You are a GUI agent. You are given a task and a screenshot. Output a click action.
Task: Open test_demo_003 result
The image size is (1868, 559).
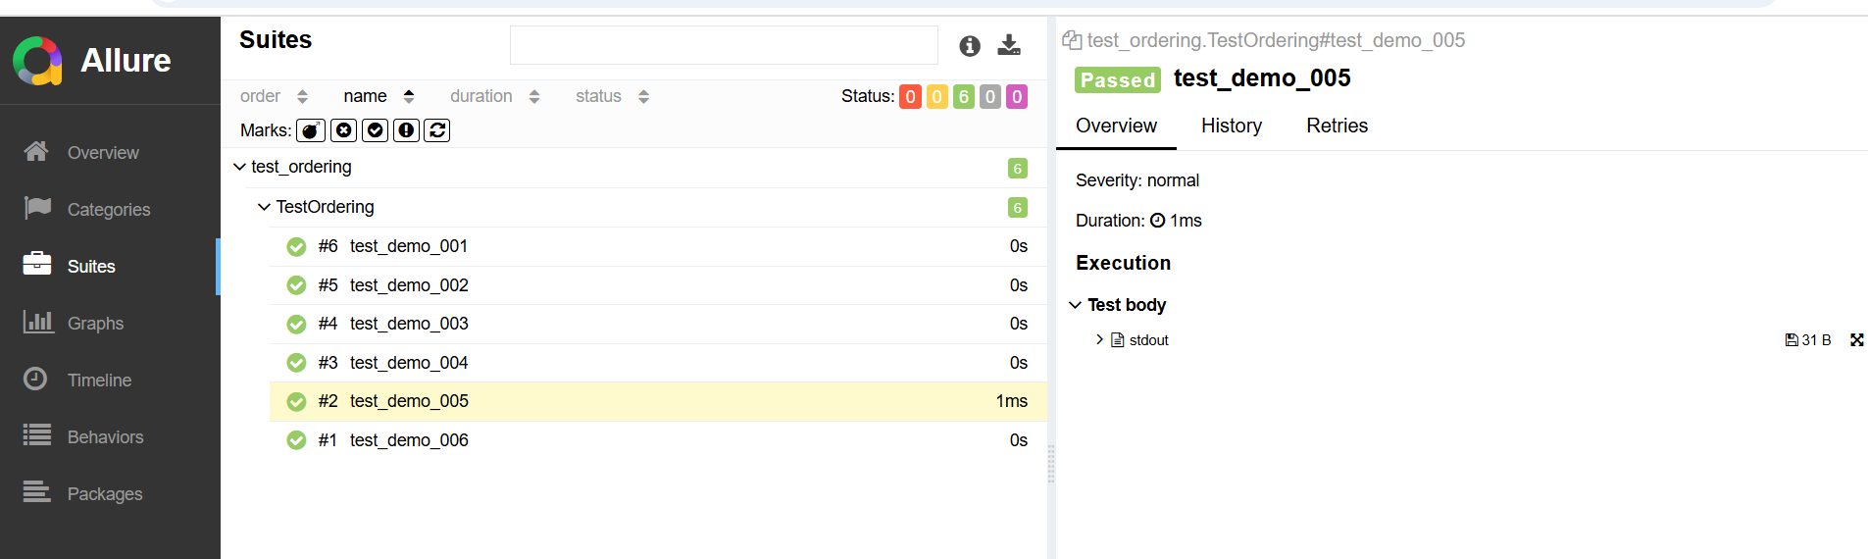pos(658,324)
